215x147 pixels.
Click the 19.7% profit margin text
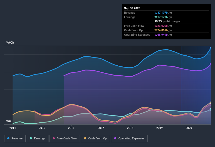pyautogui.click(x=167, y=22)
